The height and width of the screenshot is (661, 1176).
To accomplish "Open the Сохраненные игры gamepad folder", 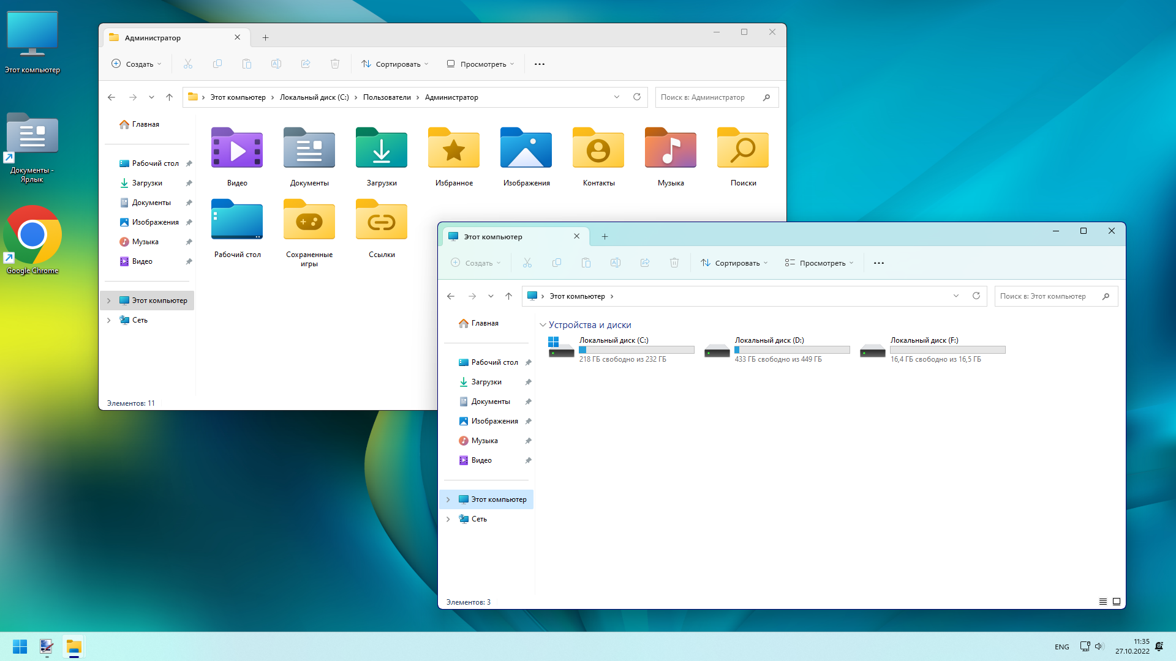I will tap(309, 221).
